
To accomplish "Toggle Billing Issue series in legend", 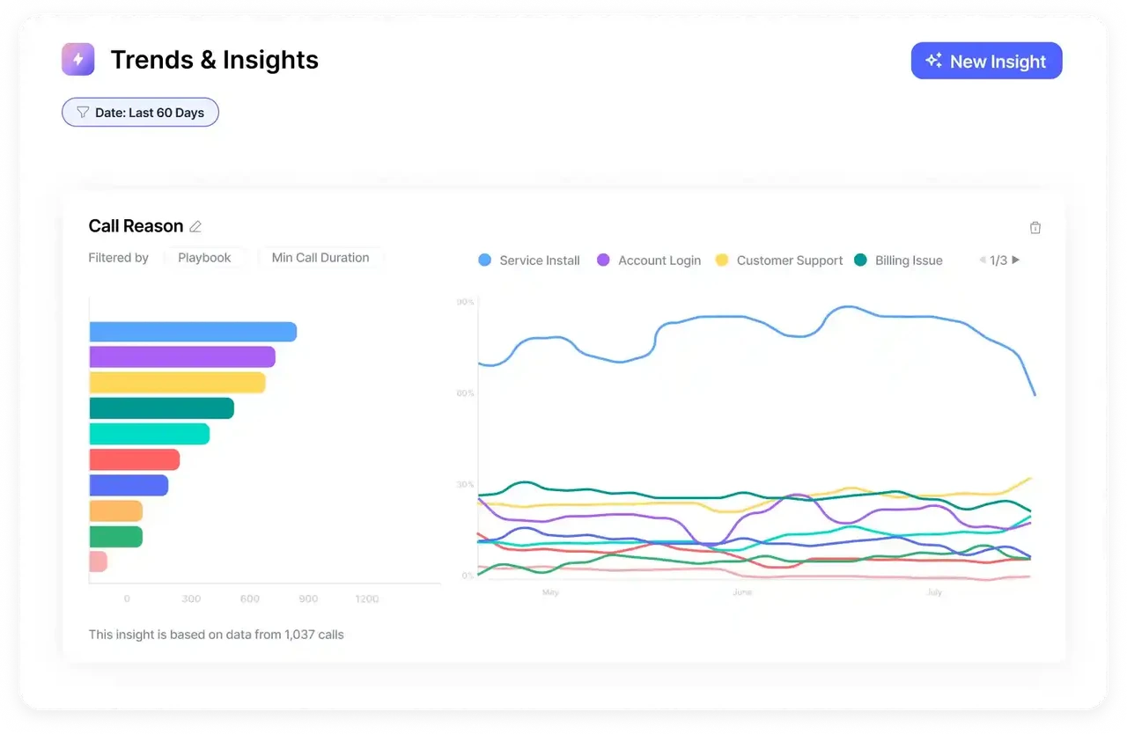I will (899, 261).
